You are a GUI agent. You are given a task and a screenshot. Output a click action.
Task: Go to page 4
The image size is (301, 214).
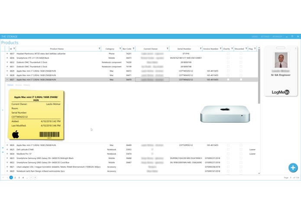[x=23, y=178]
